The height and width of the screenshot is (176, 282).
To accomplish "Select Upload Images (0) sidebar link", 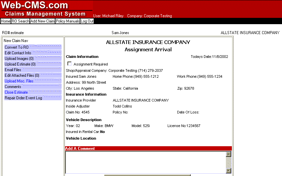I will pos(19,59).
